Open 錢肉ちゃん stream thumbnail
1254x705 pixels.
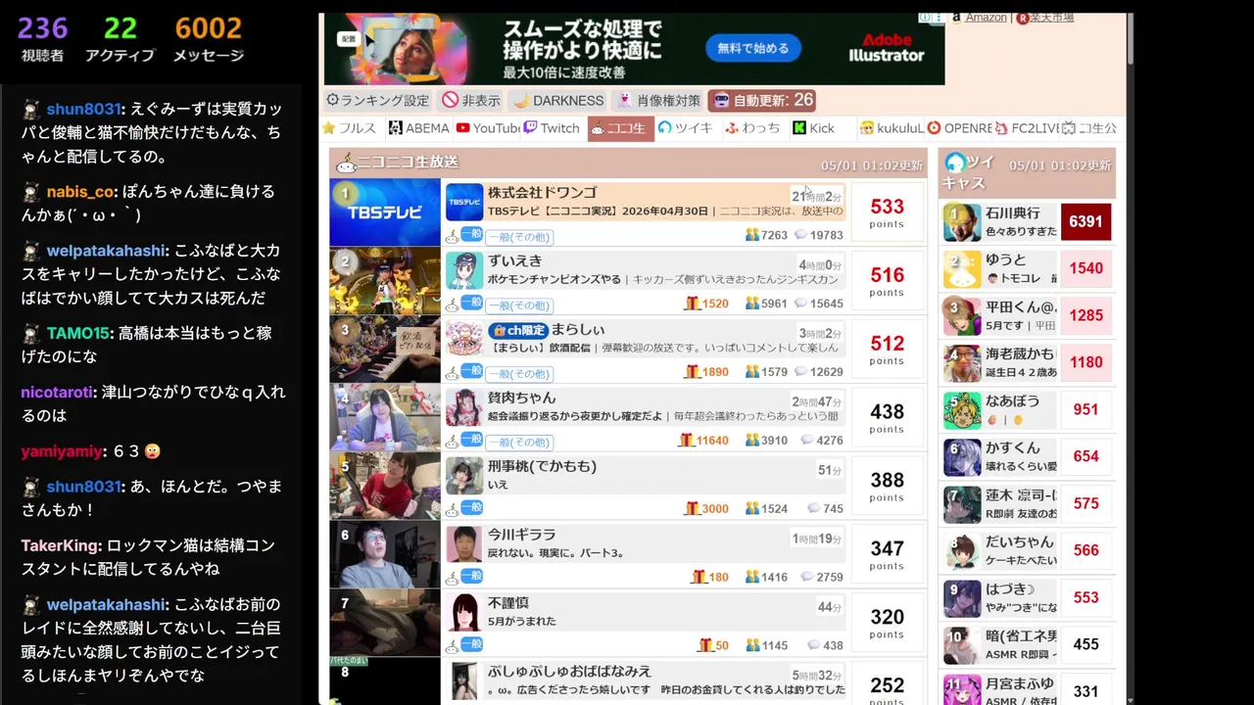(385, 417)
